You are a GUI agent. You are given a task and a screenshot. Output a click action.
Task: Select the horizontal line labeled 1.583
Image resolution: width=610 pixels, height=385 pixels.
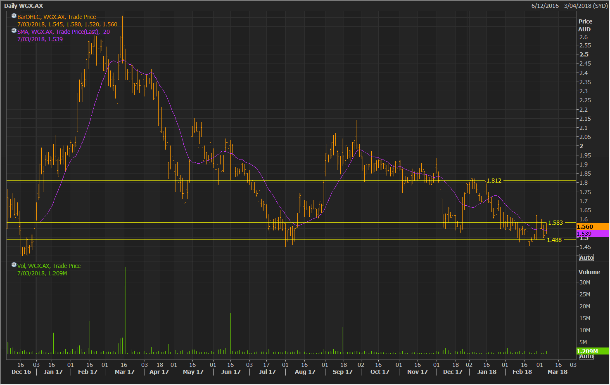[x=291, y=223]
